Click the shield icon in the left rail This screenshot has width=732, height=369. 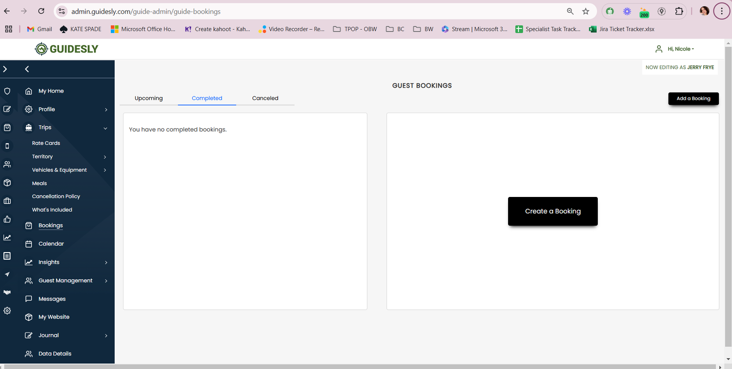tap(7, 91)
